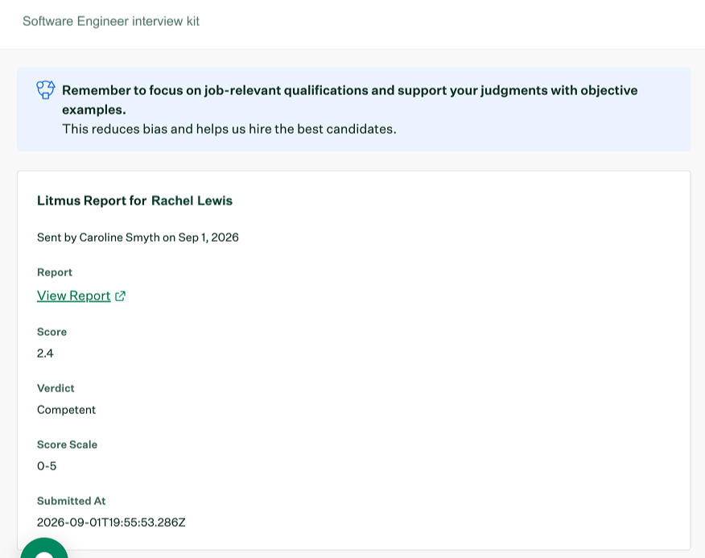This screenshot has width=705, height=558.
Task: Click the Sent by Caroline Smyth line
Action: (138, 238)
